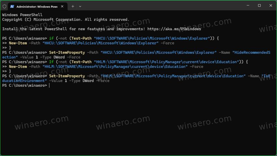The width and height of the screenshot is (277, 156).
Task: Expand the new tab profile dropdown chevron
Action: coord(80,6)
